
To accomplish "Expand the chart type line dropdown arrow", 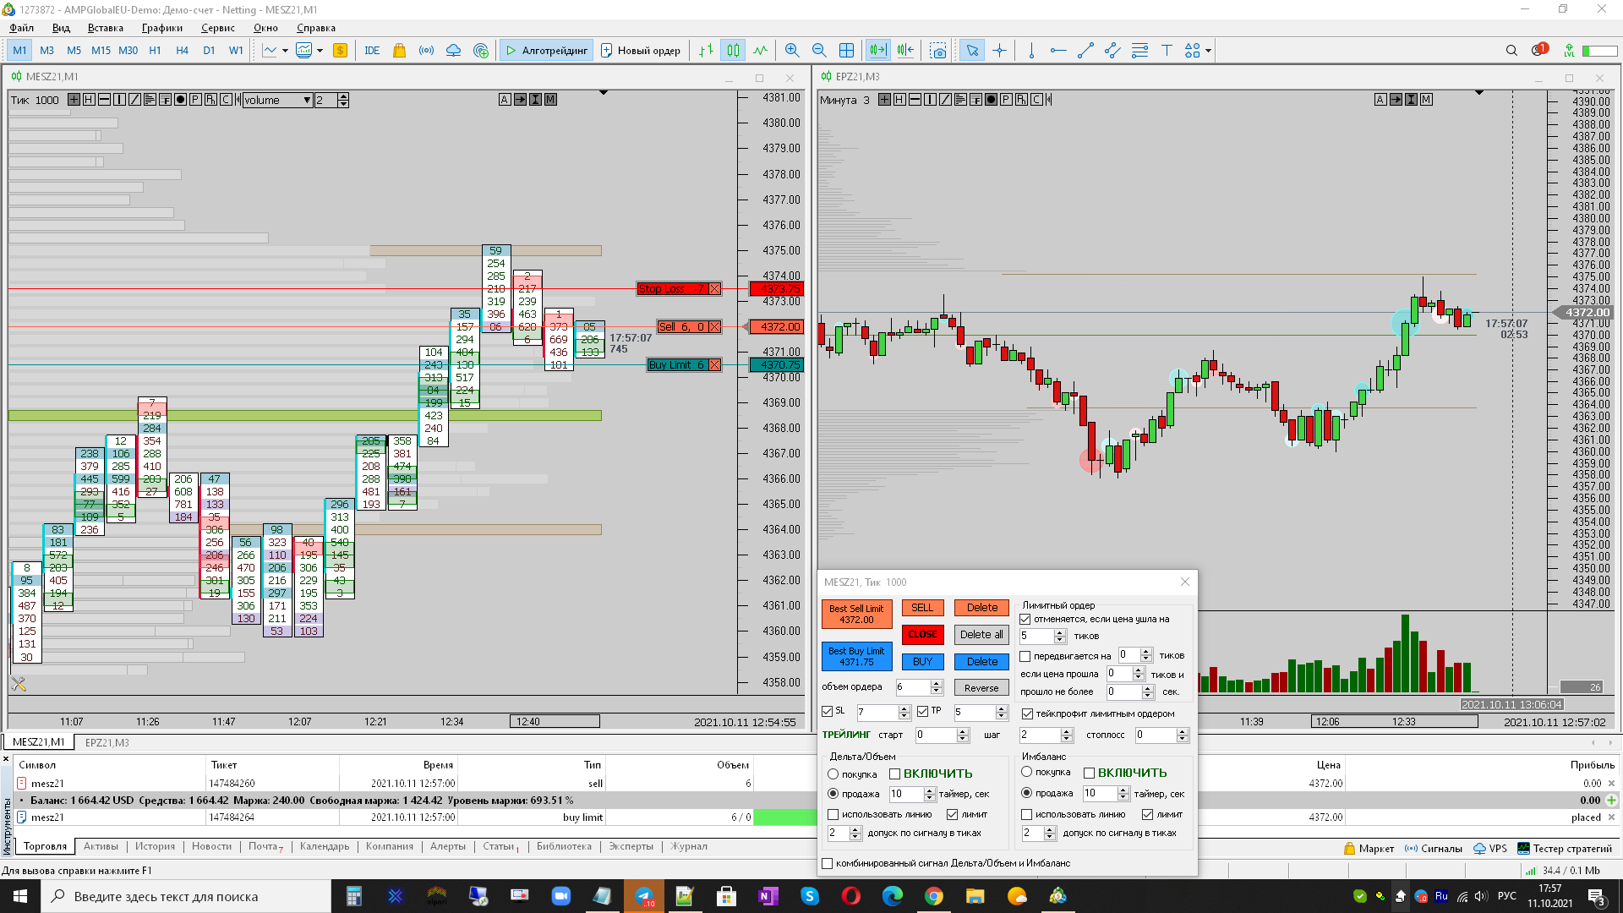I will click(285, 51).
